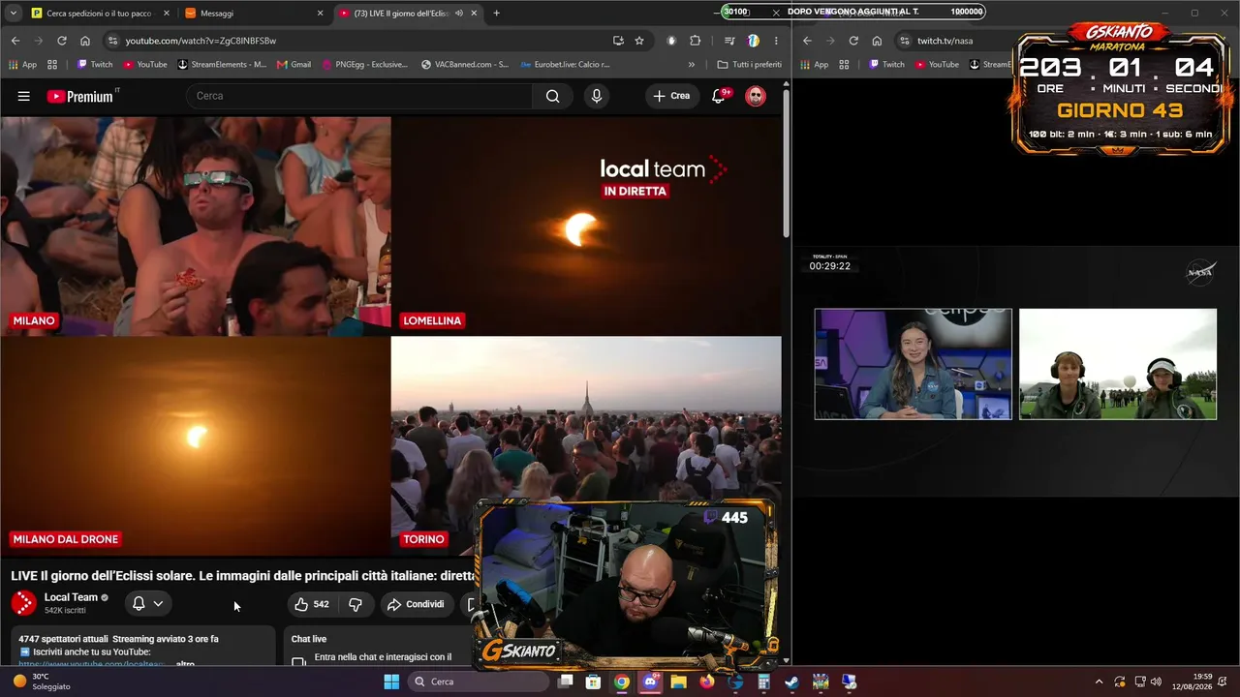Open a new browser tab
Image resolution: width=1240 pixels, height=697 pixels.
coord(497,14)
